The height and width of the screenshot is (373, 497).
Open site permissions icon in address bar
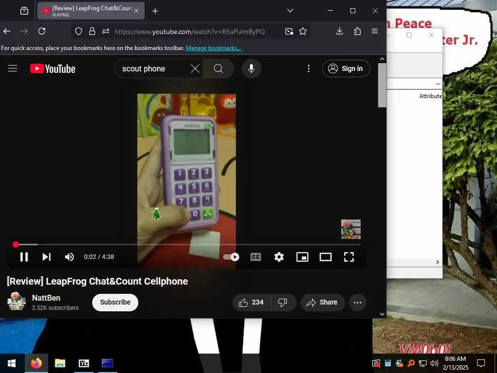click(x=106, y=31)
